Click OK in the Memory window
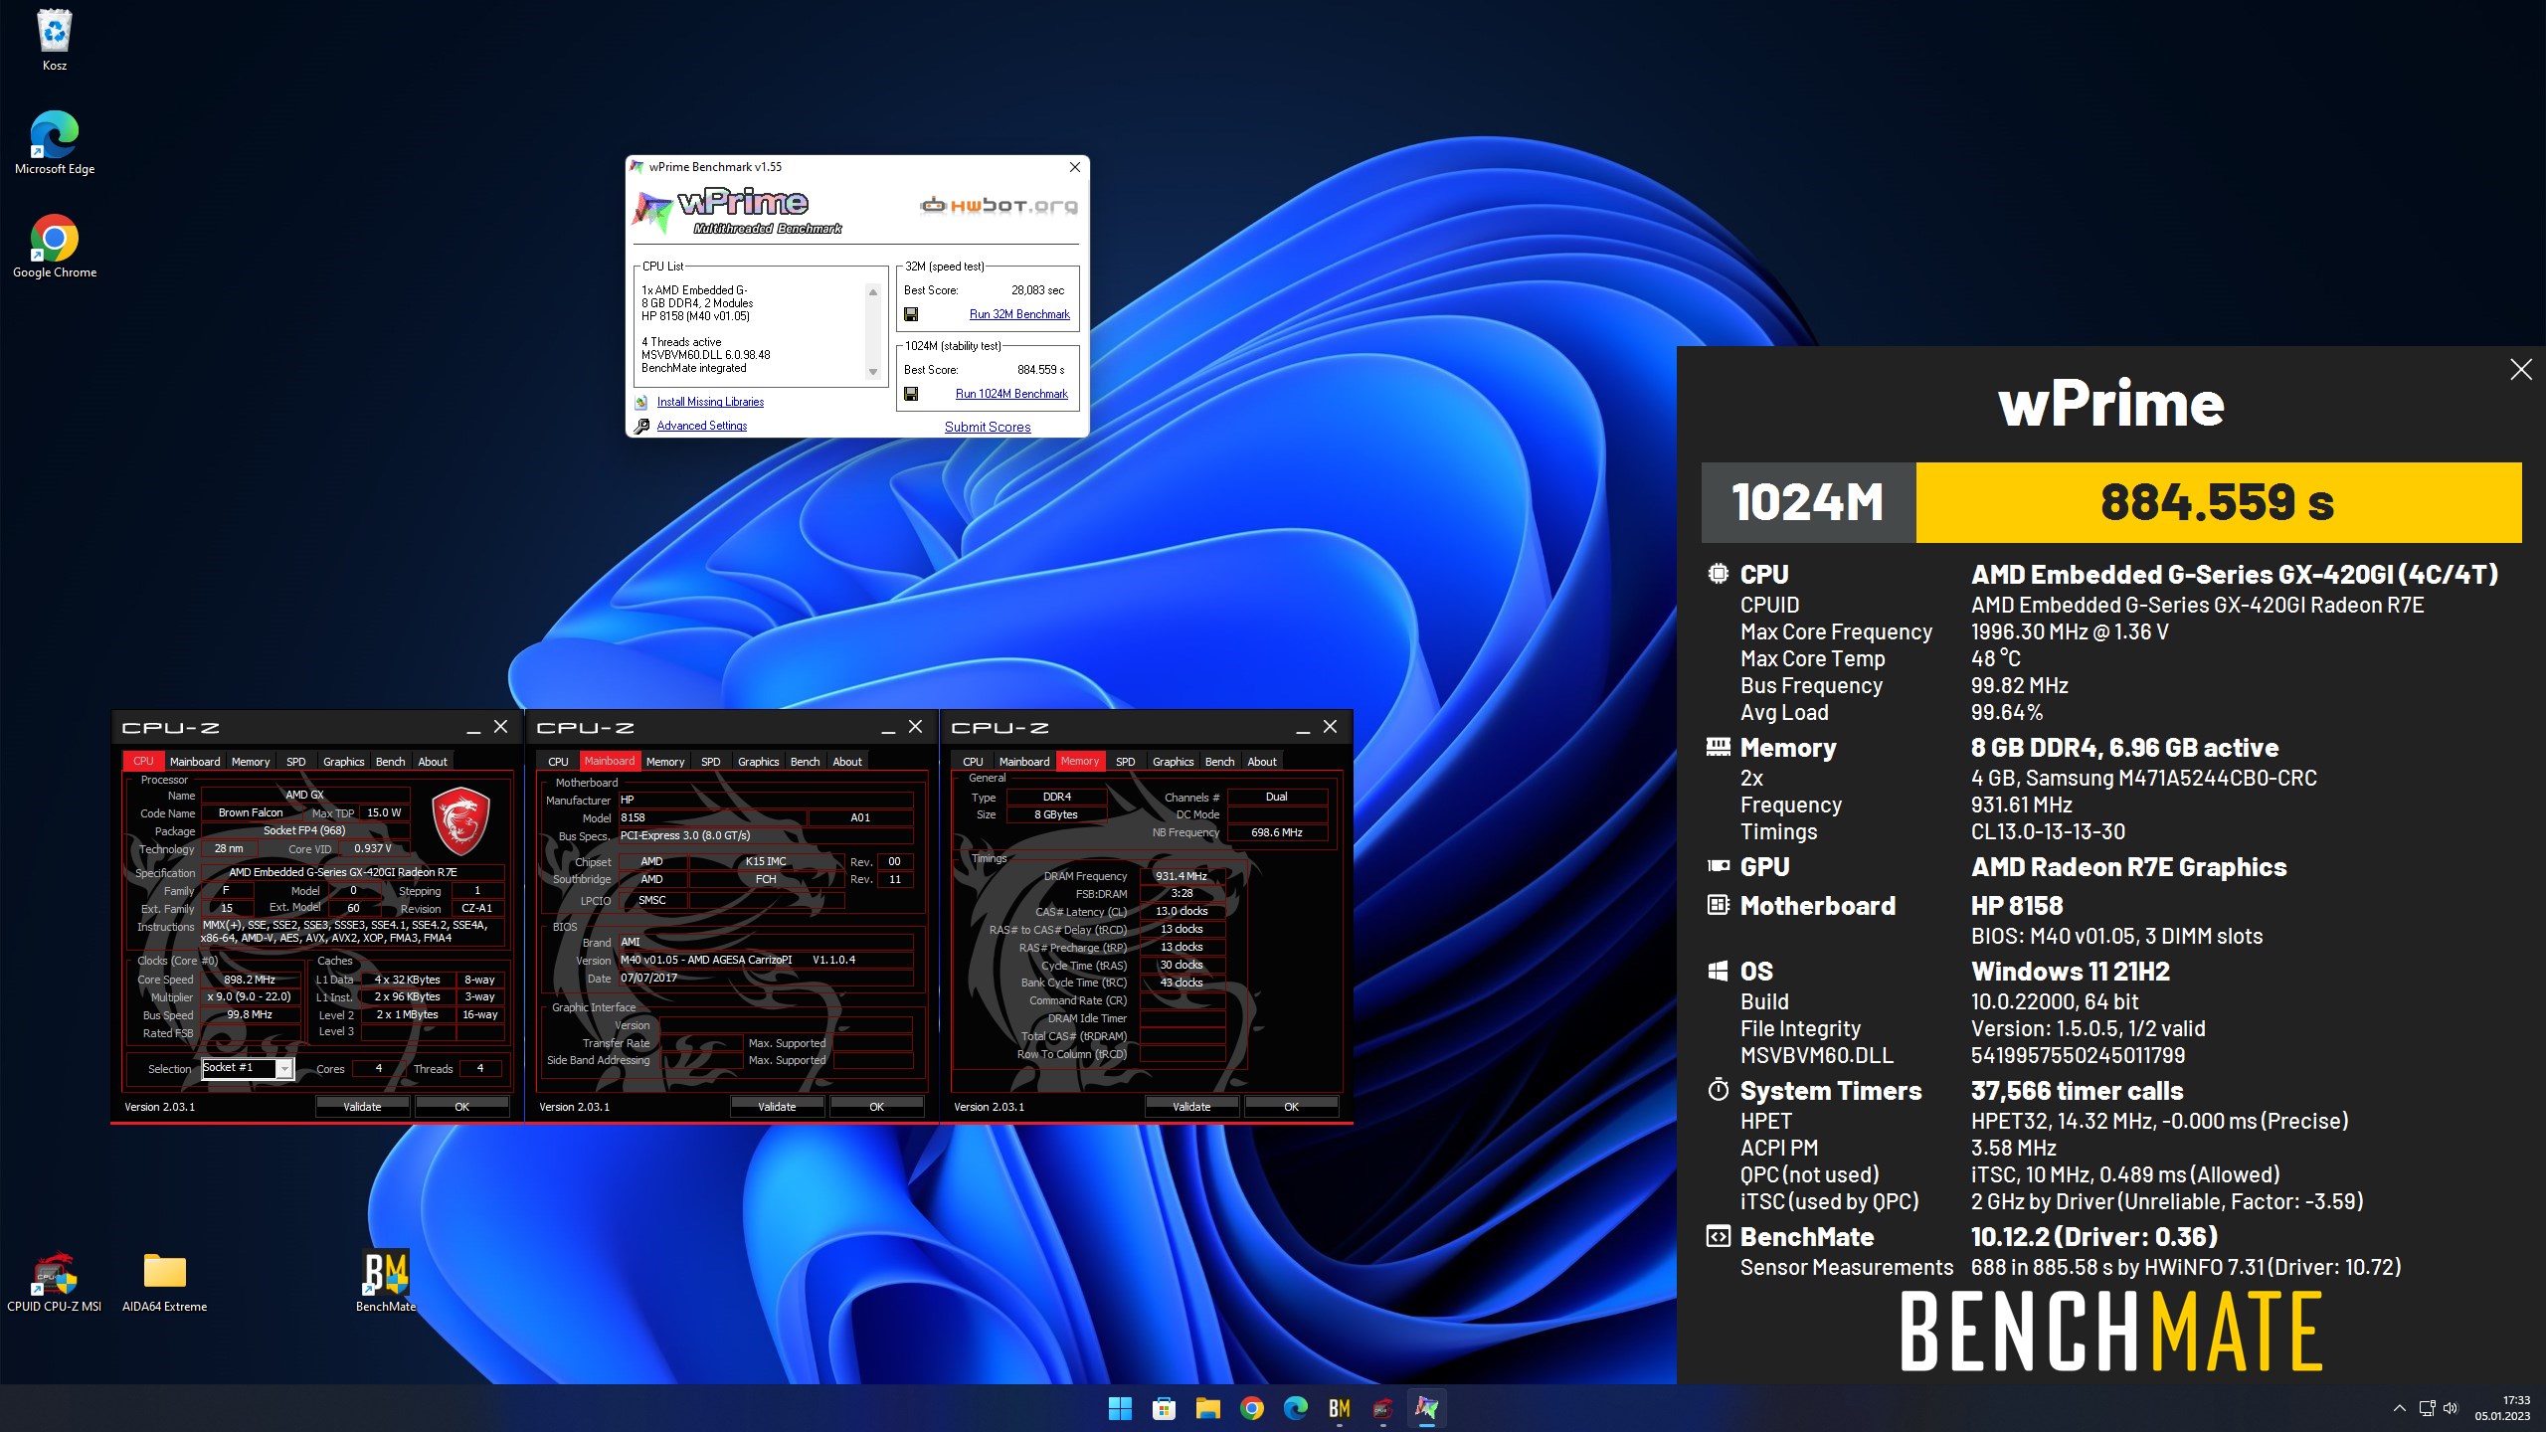The height and width of the screenshot is (1432, 2546). coord(1291,1106)
